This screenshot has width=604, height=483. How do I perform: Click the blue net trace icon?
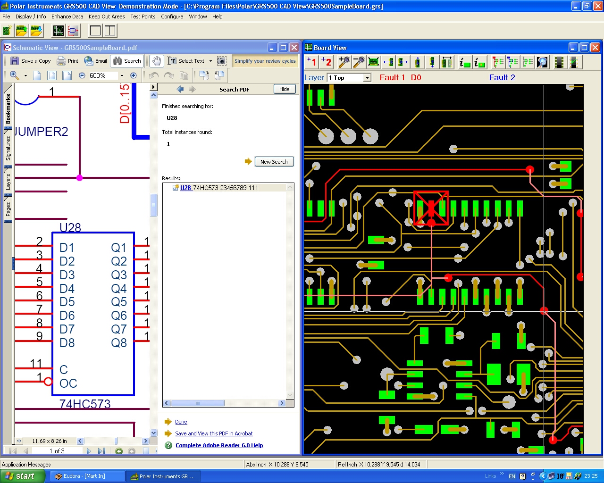[513, 62]
